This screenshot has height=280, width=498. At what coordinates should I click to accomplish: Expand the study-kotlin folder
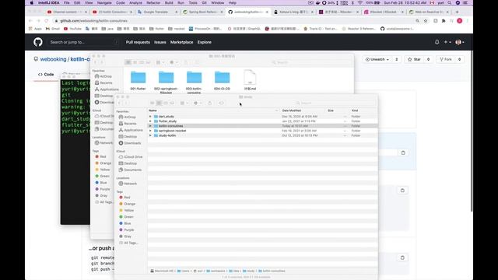coord(150,135)
